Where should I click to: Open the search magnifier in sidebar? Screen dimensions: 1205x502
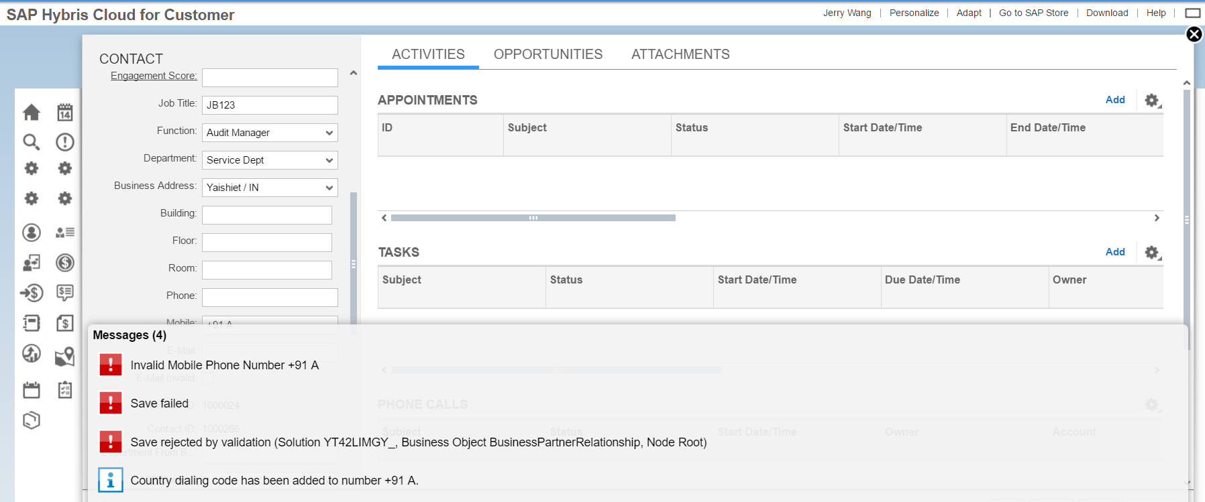32,142
